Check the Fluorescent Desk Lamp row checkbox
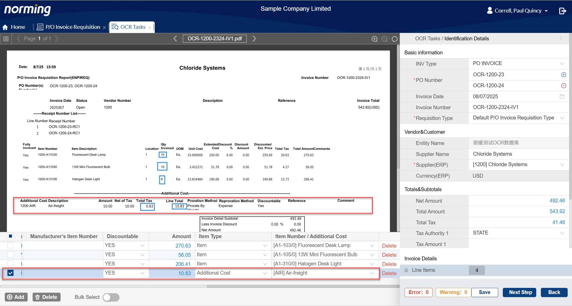The image size is (572, 306). coord(10,246)
